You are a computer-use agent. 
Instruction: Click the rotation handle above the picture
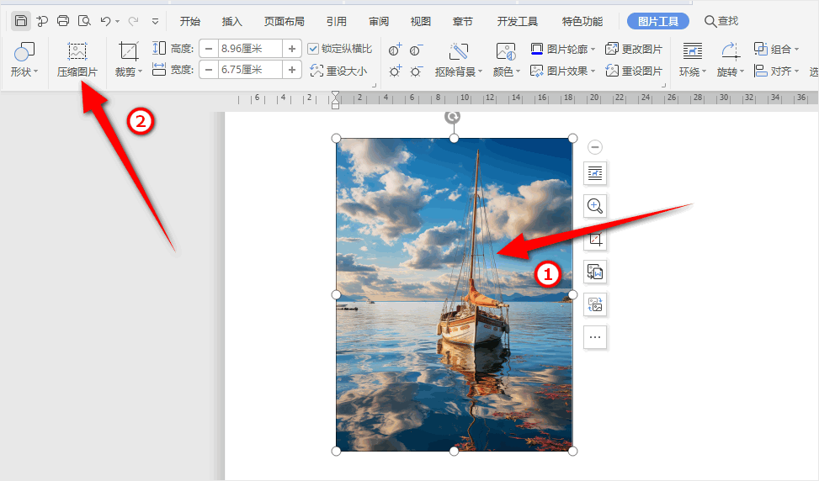pyautogui.click(x=452, y=117)
